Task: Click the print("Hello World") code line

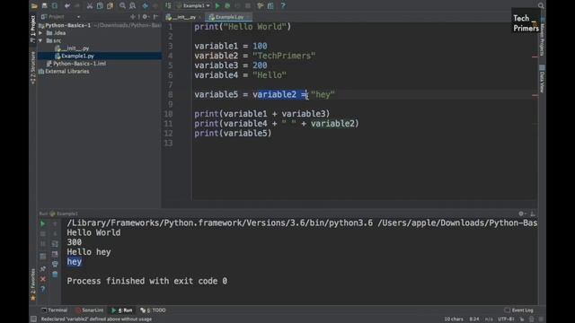Action: click(x=243, y=27)
